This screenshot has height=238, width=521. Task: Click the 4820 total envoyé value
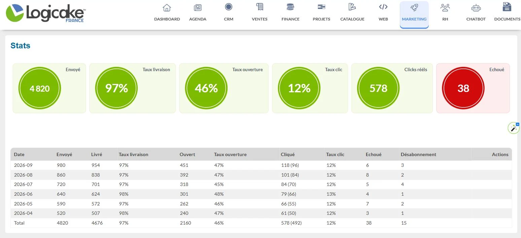tap(62, 223)
